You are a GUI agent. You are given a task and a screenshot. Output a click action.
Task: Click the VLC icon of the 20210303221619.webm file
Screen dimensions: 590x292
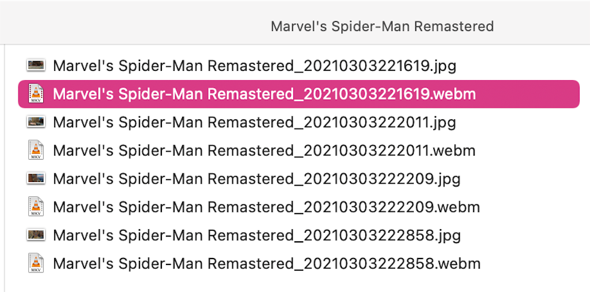pos(36,93)
